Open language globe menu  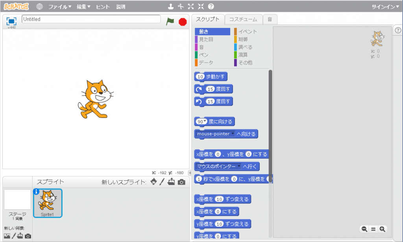39,7
